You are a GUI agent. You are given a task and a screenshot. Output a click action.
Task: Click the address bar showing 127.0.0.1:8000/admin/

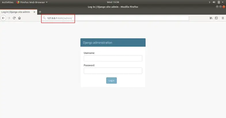pos(115,18)
